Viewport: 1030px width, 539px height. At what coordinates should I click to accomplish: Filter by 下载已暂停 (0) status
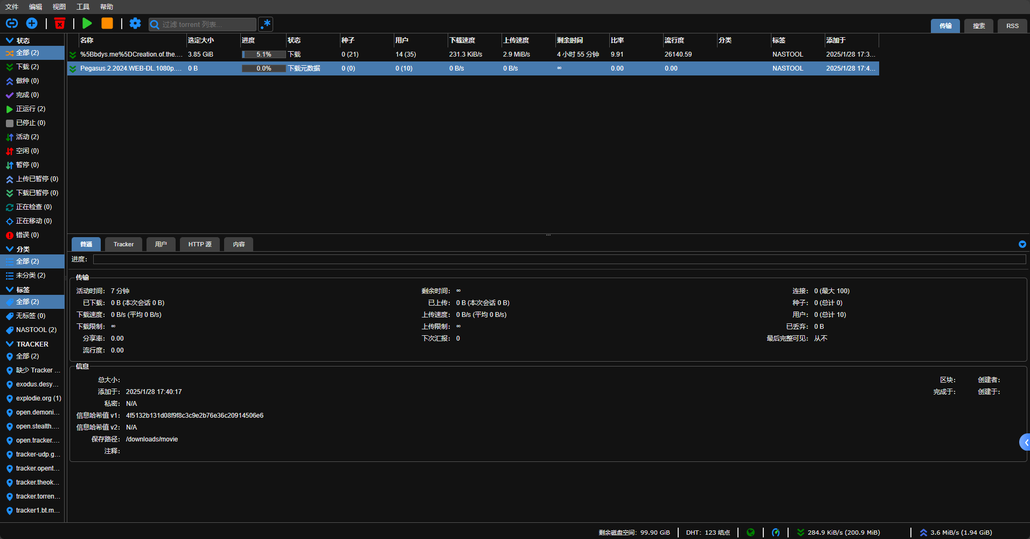(32, 193)
